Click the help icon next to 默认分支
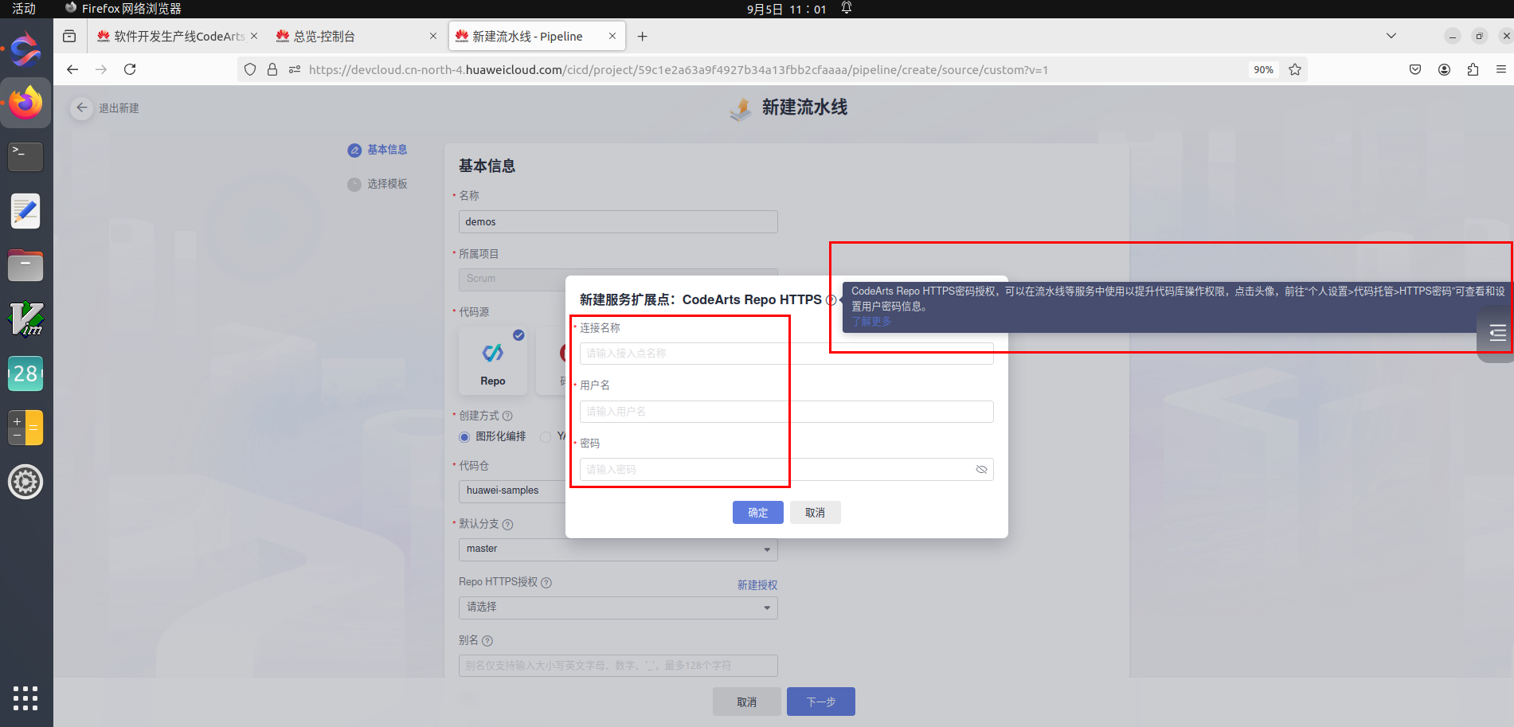The image size is (1514, 727). point(507,525)
